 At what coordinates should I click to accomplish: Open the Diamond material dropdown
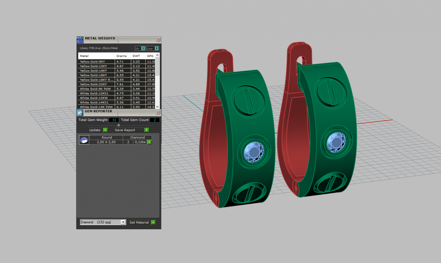(123, 222)
